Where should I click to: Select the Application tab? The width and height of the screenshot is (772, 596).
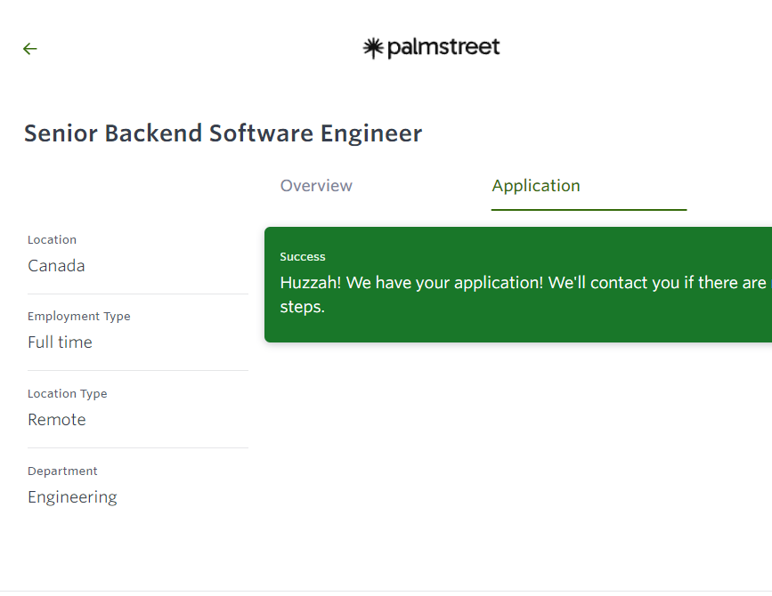point(535,186)
